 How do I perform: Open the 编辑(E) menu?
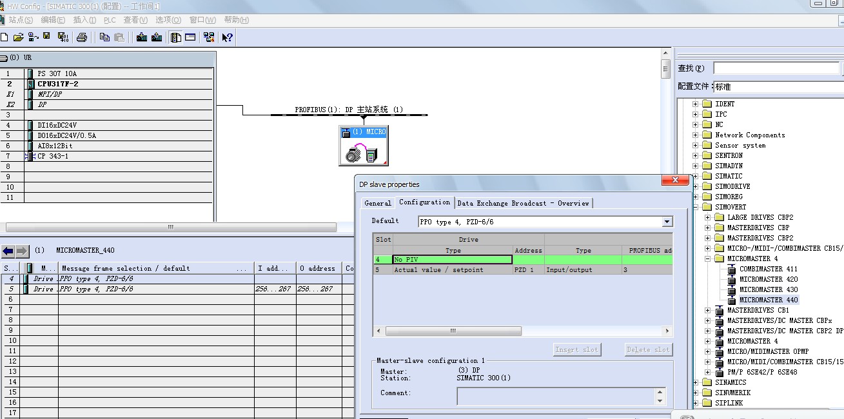[x=53, y=20]
